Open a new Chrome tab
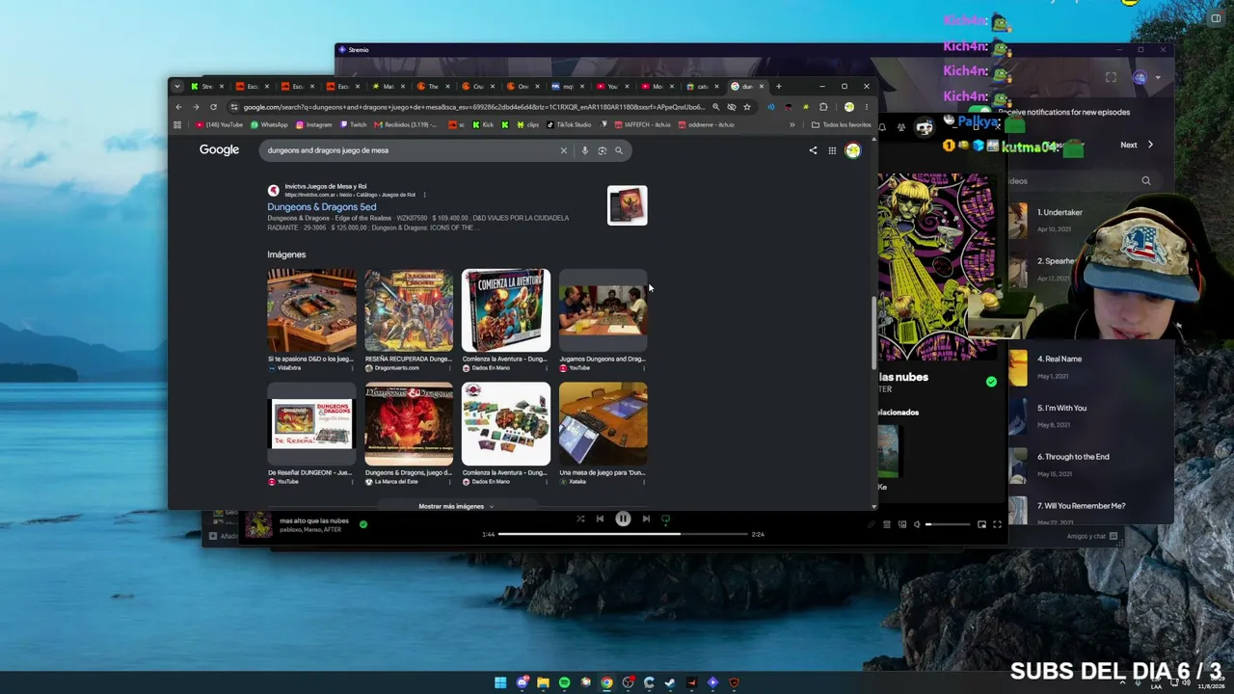The image size is (1234, 694). tap(778, 87)
